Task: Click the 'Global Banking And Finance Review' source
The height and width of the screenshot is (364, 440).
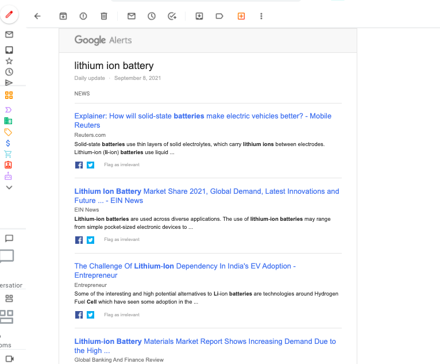Action: 119,360
